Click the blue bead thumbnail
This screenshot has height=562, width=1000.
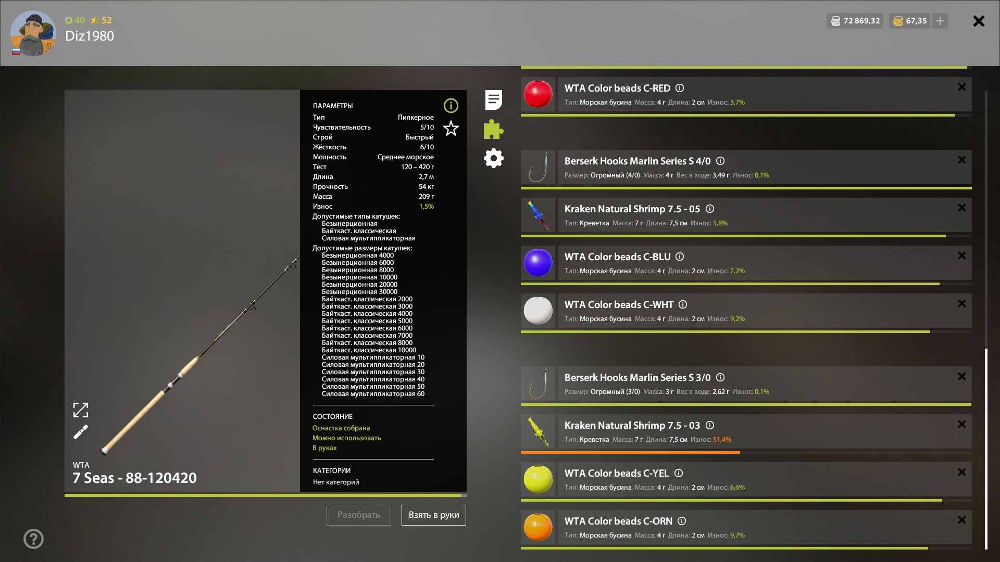point(538,263)
